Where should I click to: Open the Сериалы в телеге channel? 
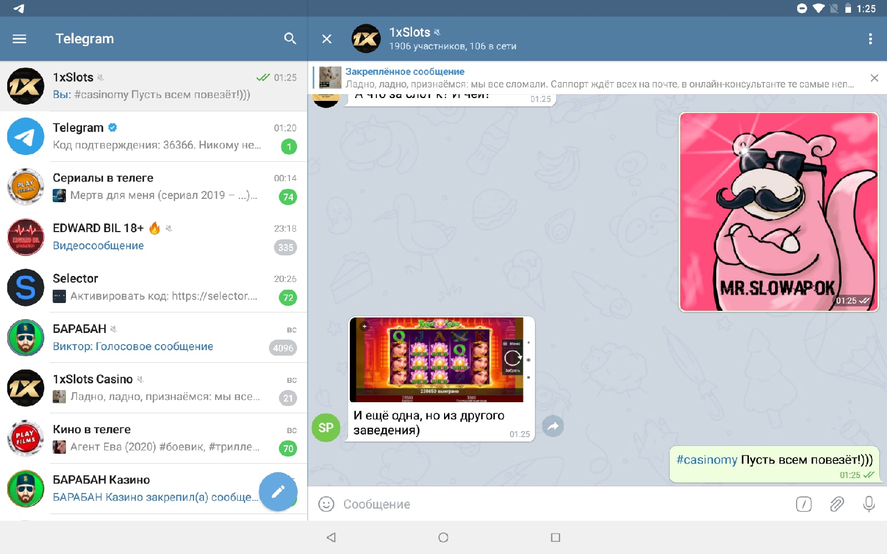tap(154, 187)
